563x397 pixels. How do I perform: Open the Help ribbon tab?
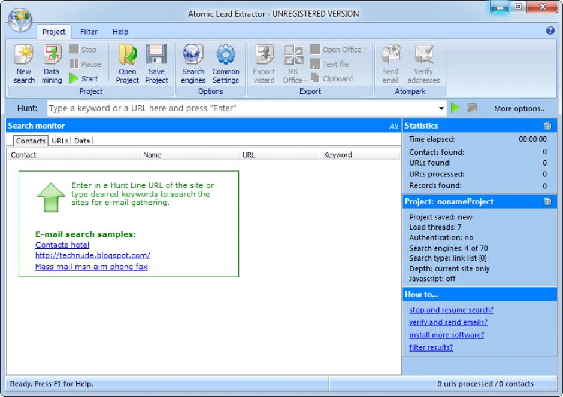(120, 32)
